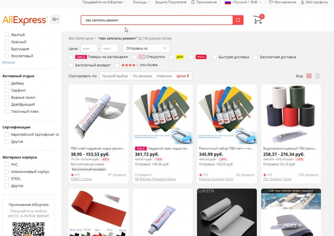The image size is (334, 236).
Task: Switch to list view icon
Action: tap(318, 76)
